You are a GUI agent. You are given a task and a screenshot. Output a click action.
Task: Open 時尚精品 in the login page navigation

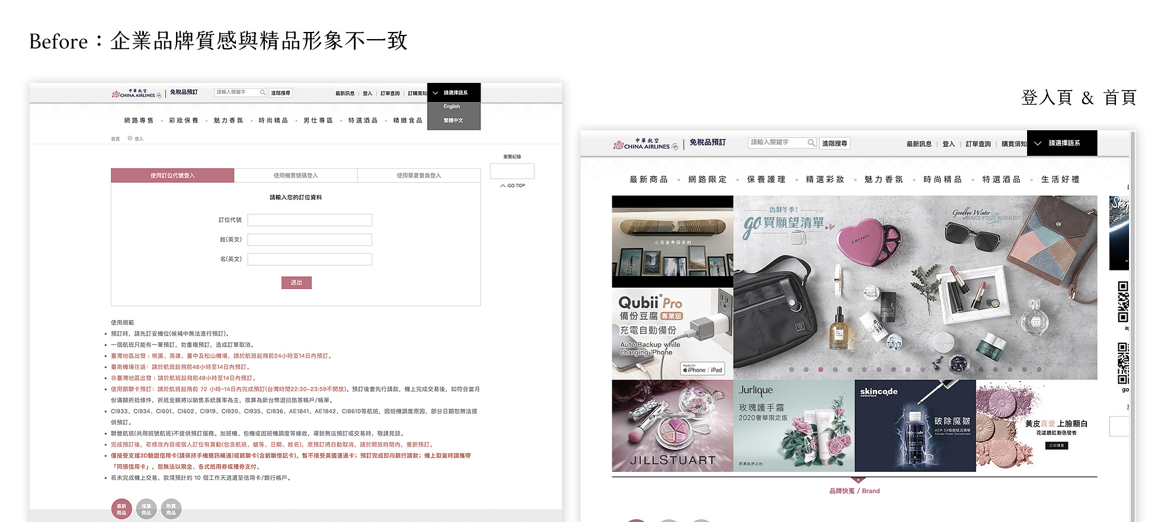(273, 120)
